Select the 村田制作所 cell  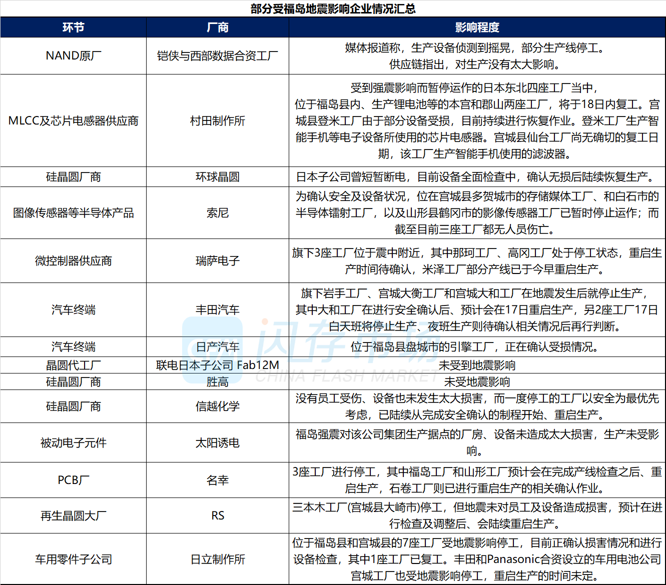point(218,120)
